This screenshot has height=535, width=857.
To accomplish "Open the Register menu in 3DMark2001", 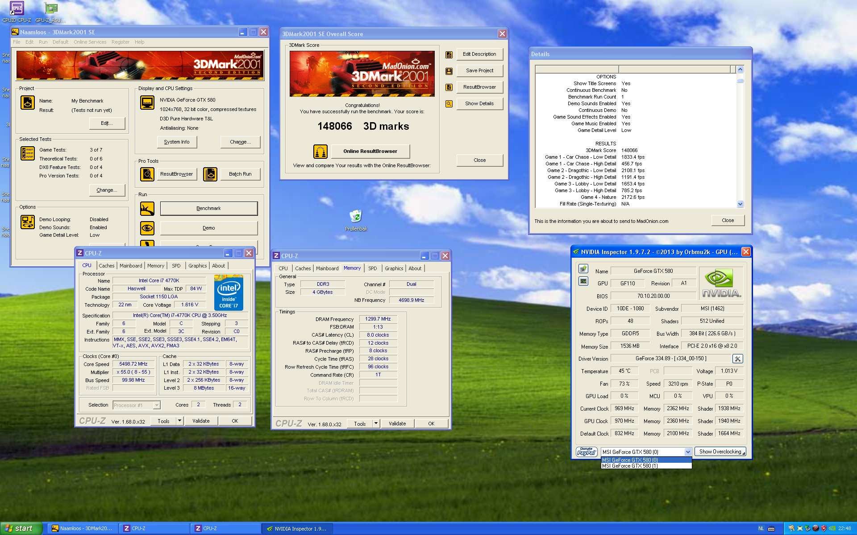I will [121, 42].
